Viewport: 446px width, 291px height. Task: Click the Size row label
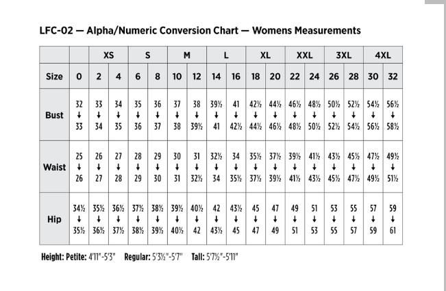(54, 77)
